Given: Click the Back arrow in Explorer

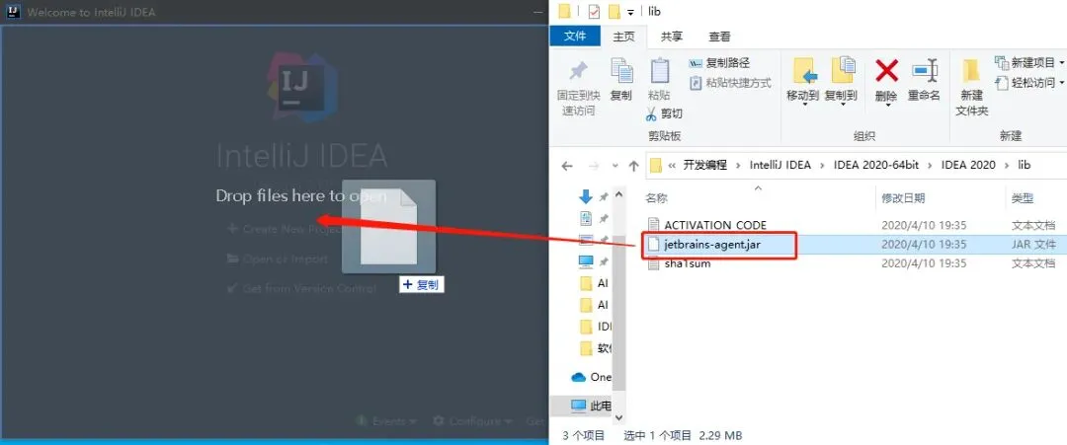Looking at the screenshot, I should [x=567, y=165].
